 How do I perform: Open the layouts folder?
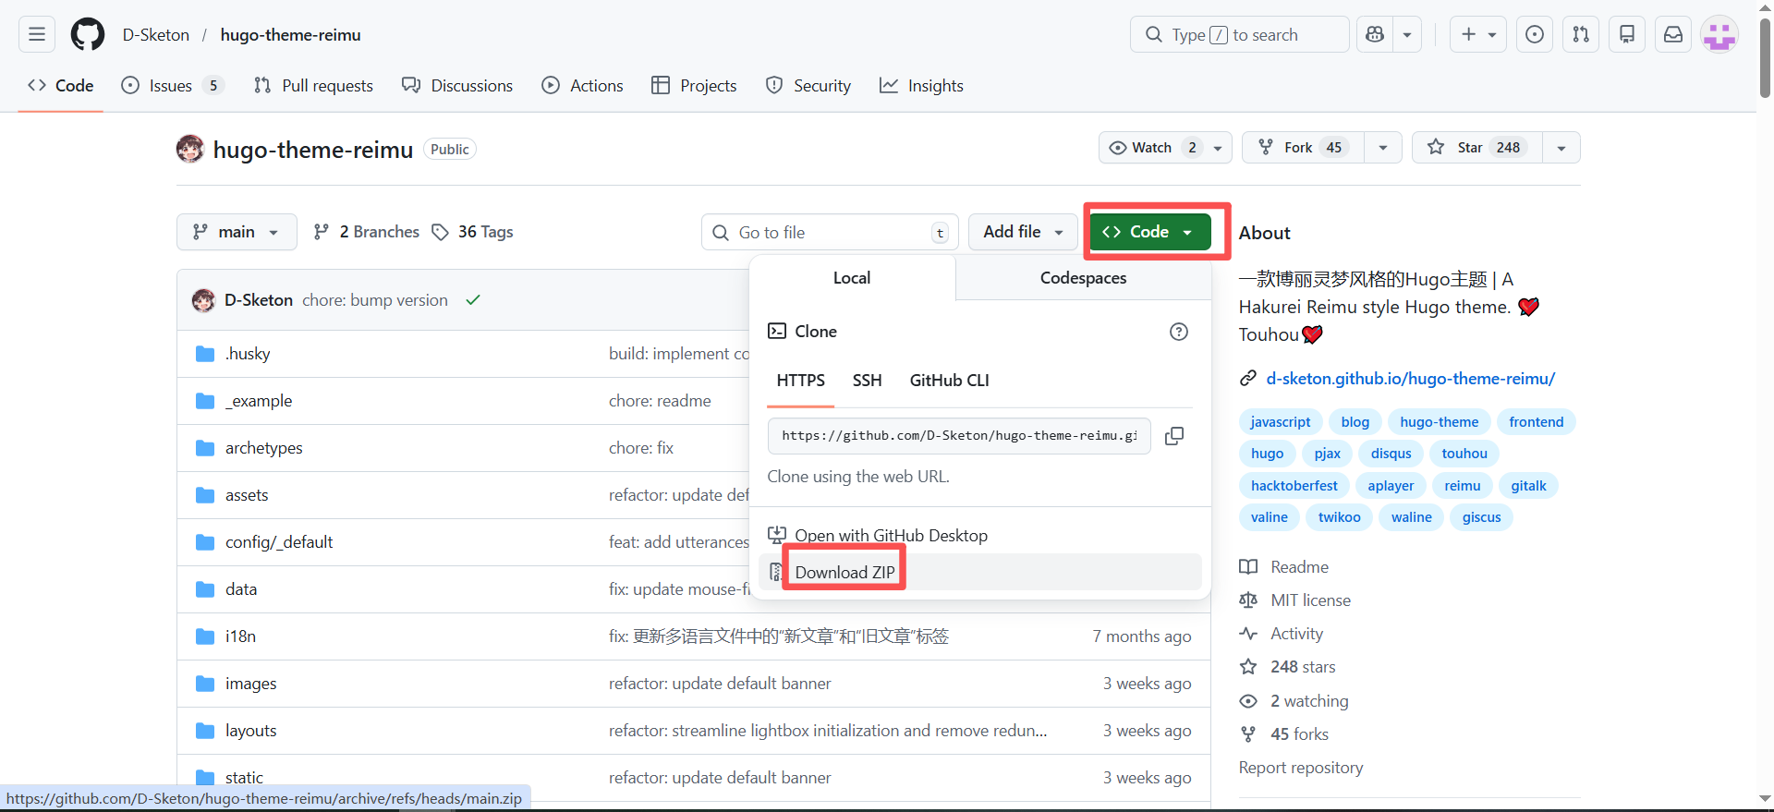(251, 731)
